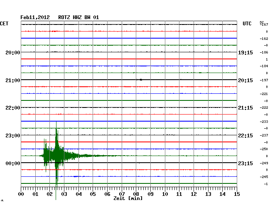270x205 pixels.
Task: Select minute tick label 06
Action: tap(107, 194)
